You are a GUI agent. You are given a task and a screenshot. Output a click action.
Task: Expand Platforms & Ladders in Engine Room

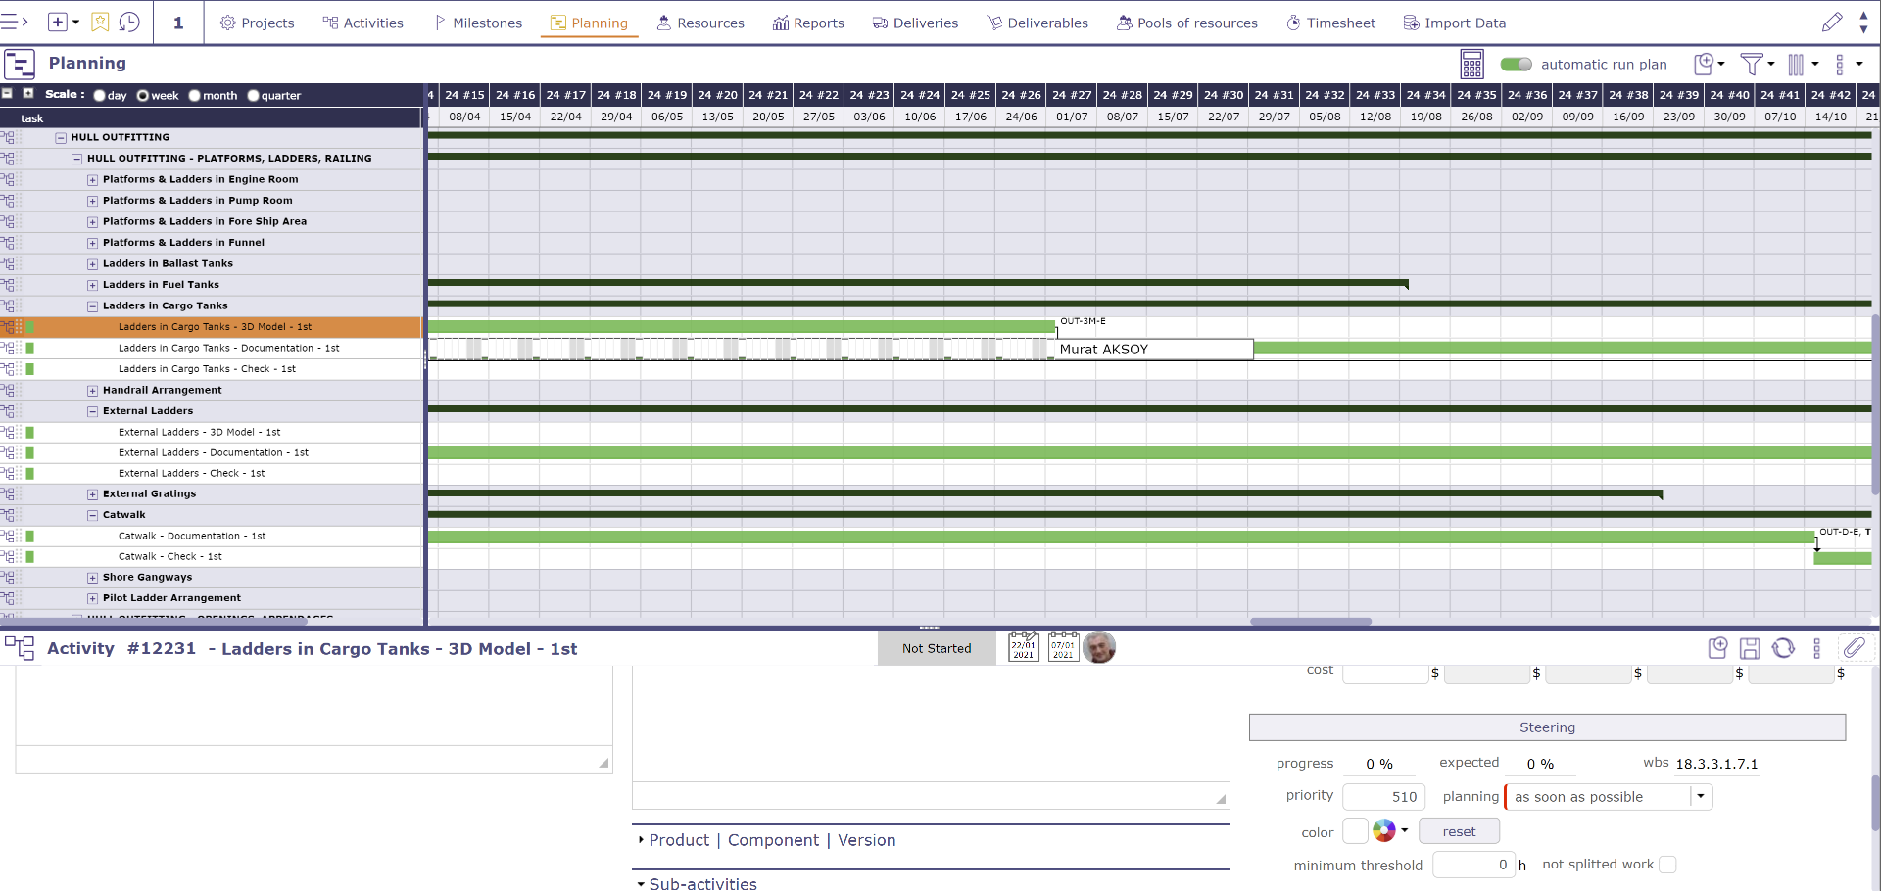click(x=93, y=180)
